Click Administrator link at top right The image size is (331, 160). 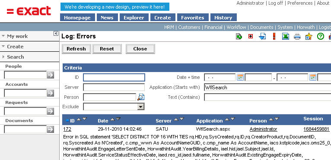[x=250, y=3]
